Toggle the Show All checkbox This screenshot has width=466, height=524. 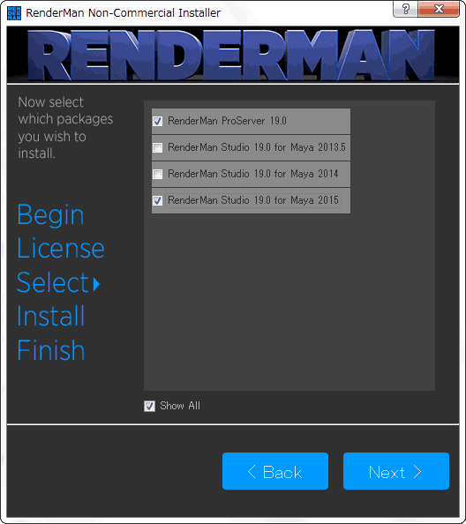(149, 406)
